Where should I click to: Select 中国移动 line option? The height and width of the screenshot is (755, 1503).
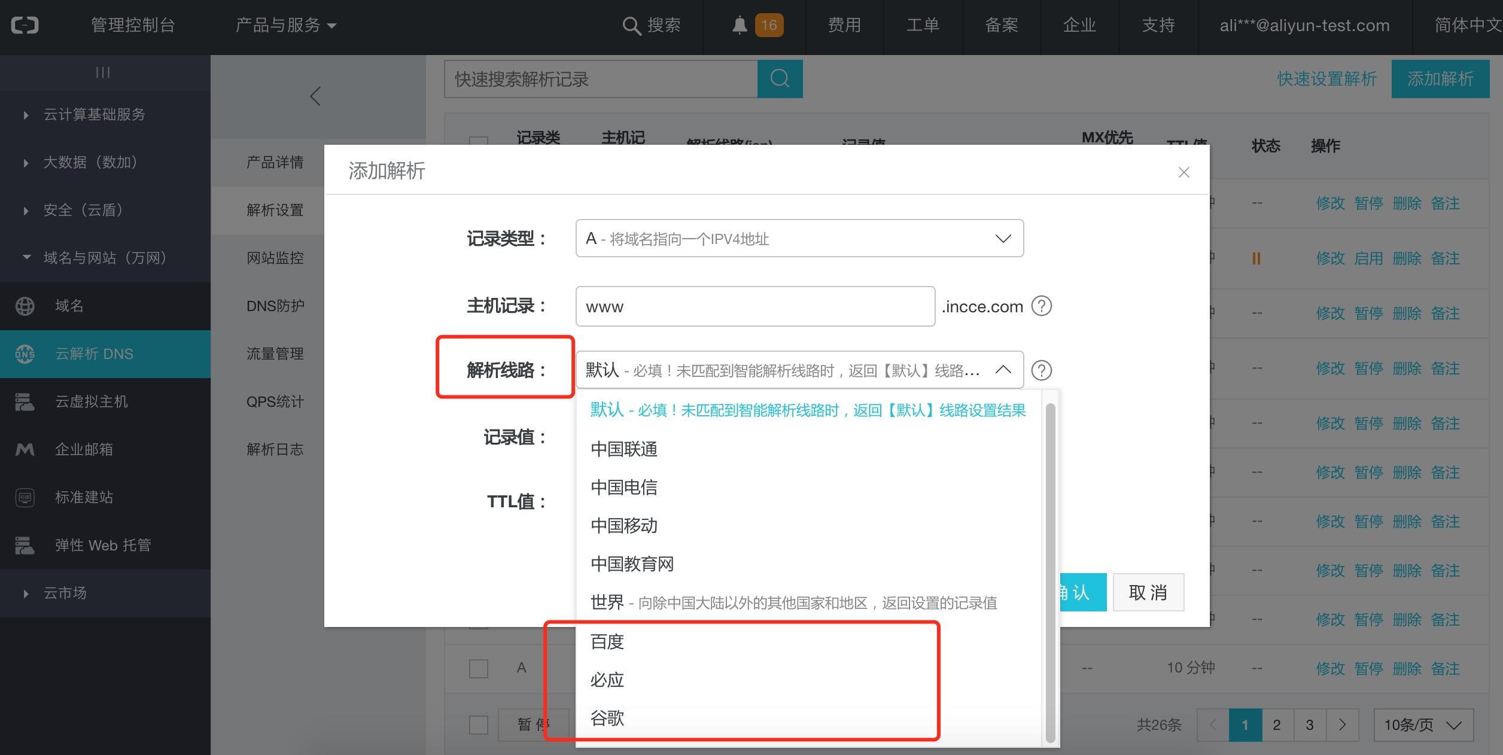[808, 526]
